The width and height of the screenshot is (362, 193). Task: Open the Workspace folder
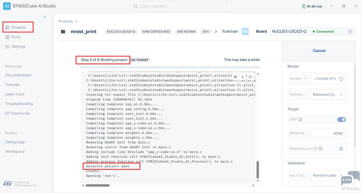tap(15, 151)
